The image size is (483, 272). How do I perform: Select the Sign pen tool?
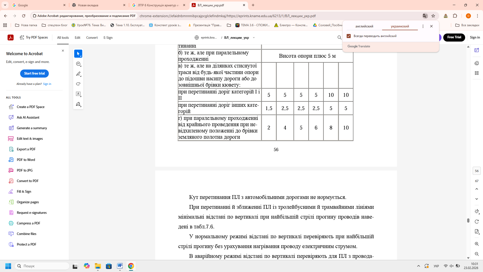point(78,104)
